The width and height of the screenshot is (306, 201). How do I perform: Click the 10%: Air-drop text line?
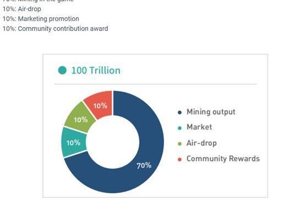tap(22, 9)
